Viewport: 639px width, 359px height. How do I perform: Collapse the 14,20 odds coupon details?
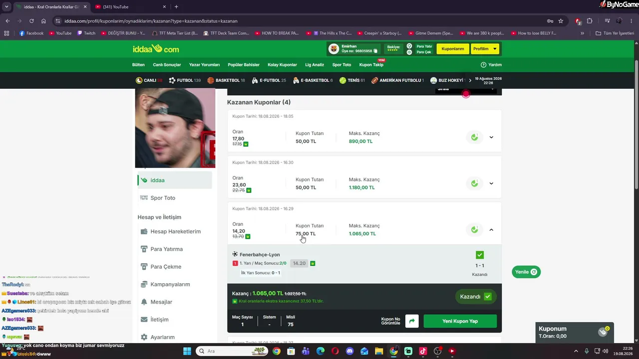pyautogui.click(x=491, y=229)
